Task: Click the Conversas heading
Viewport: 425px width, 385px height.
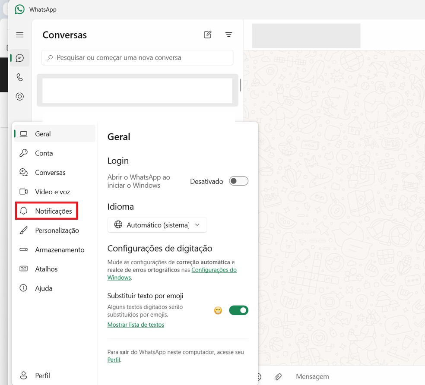Action: coord(64,35)
